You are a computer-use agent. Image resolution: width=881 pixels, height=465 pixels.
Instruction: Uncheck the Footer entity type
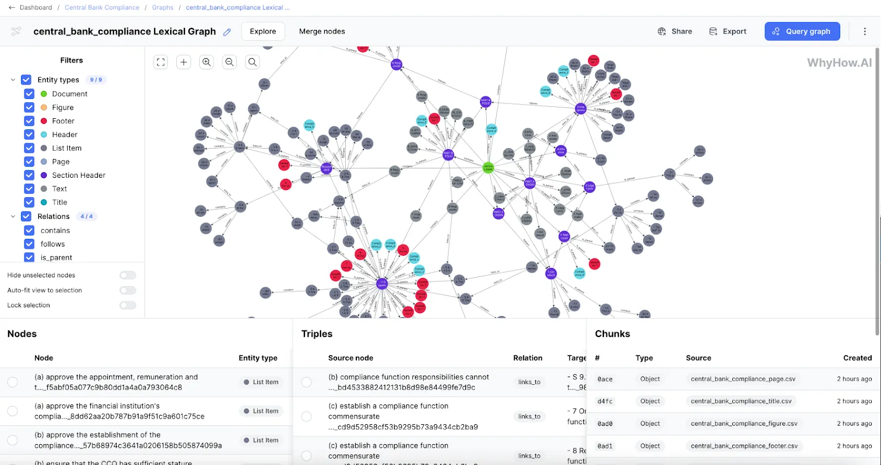pyautogui.click(x=29, y=121)
